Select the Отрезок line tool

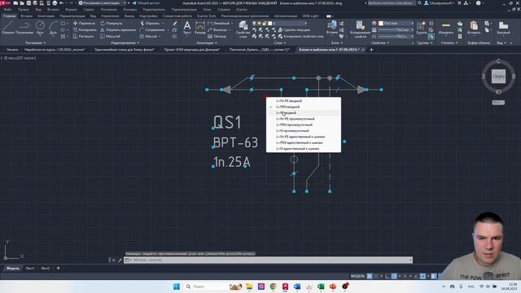pos(7,27)
